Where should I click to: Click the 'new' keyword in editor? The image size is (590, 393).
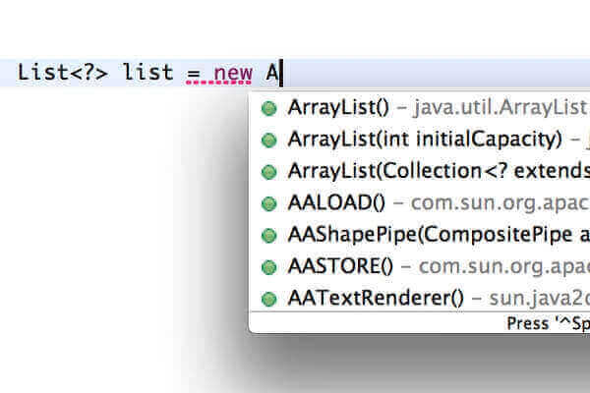point(233,73)
